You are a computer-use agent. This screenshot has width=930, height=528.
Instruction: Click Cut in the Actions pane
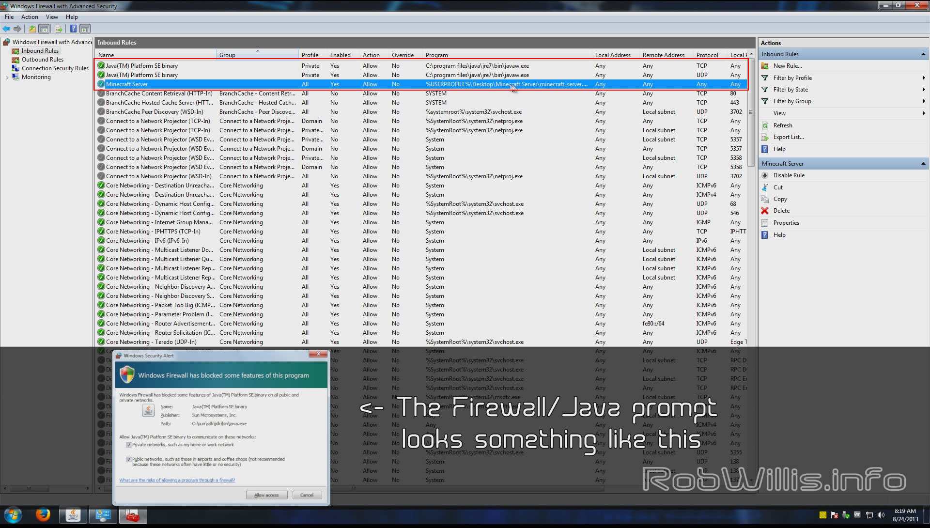(777, 187)
